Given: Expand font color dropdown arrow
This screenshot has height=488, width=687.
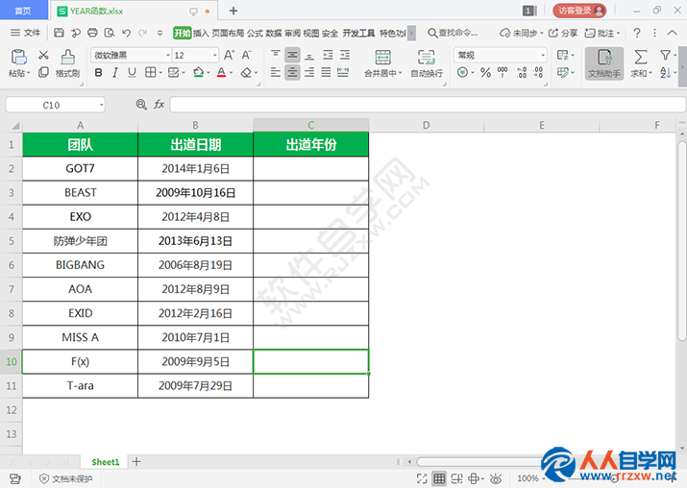Looking at the screenshot, I should click(x=232, y=73).
